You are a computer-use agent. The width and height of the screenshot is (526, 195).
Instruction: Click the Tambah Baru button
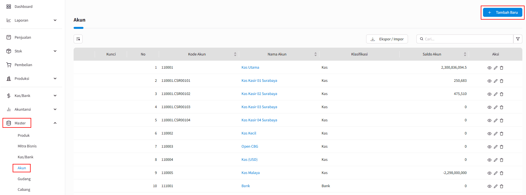[x=502, y=12]
